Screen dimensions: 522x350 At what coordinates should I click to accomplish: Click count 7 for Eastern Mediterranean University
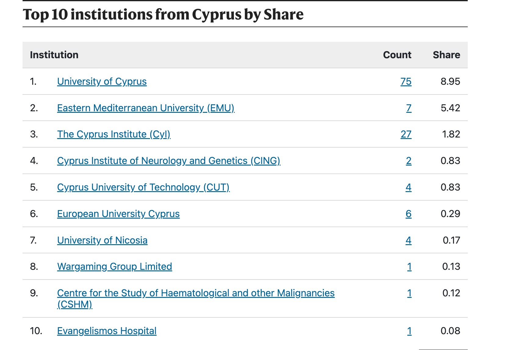click(409, 108)
